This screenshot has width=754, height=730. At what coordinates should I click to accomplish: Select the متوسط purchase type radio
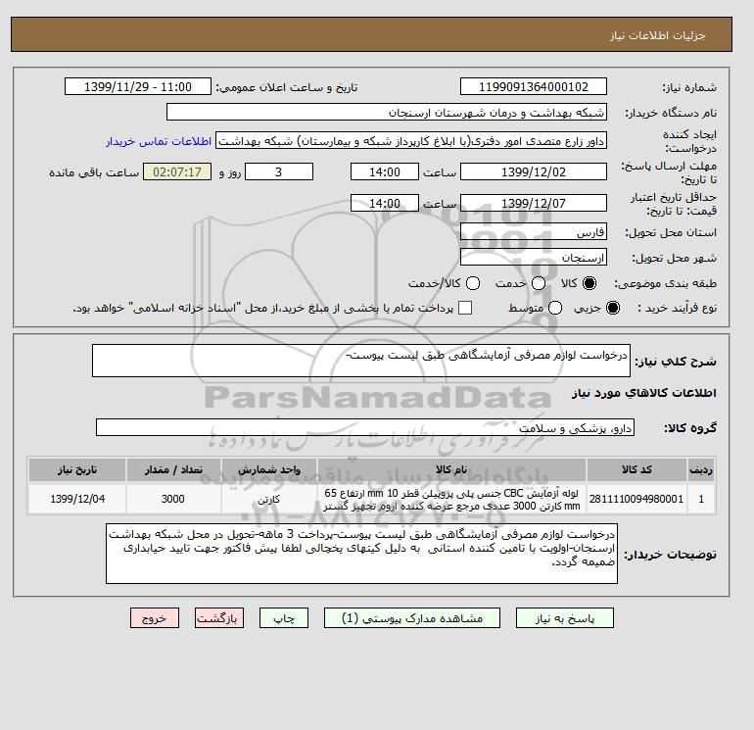click(x=555, y=308)
